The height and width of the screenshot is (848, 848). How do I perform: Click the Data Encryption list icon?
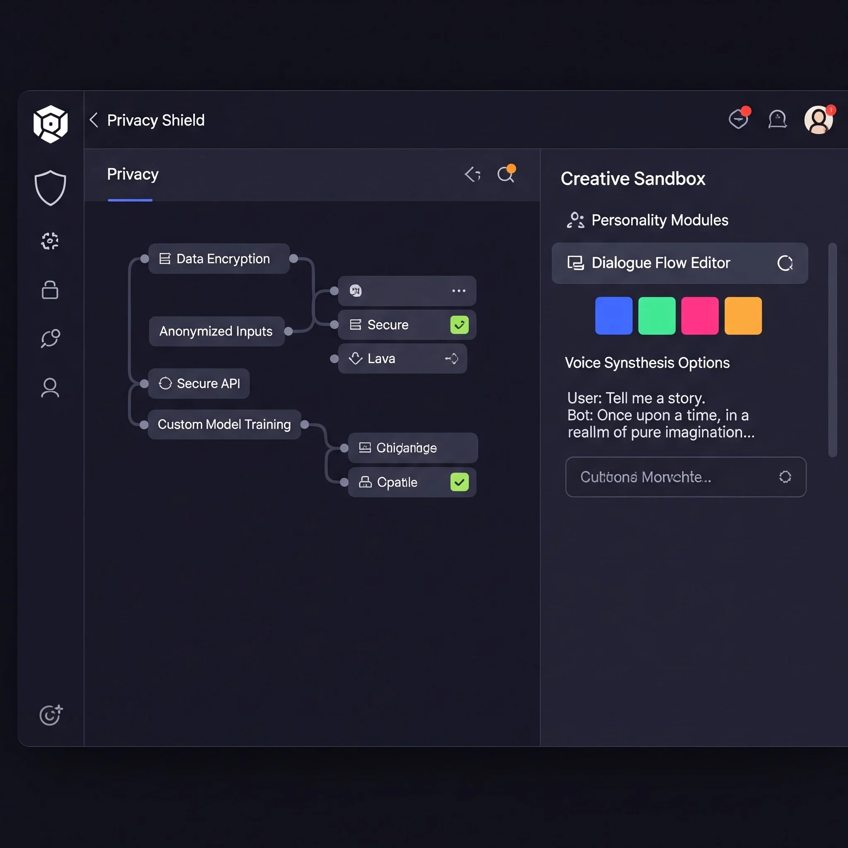pyautogui.click(x=165, y=258)
